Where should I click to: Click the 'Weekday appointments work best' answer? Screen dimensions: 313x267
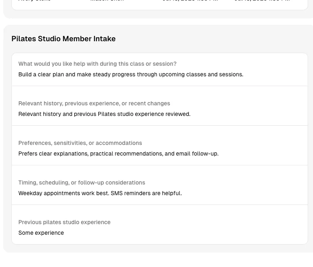click(100, 193)
